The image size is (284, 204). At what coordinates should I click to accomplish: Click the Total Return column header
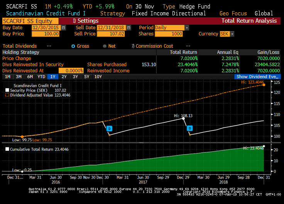[x=183, y=52]
